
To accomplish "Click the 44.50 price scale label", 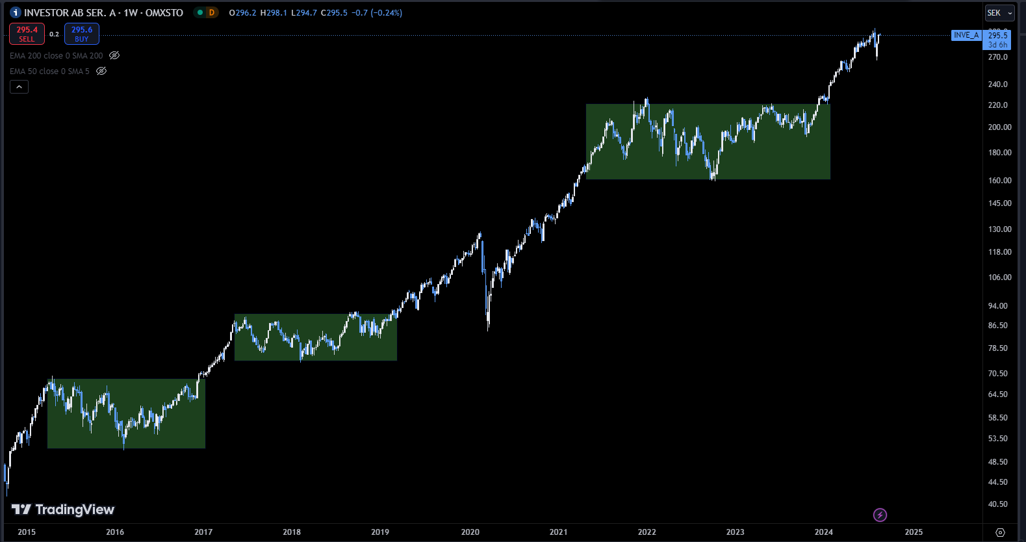I will (998, 482).
